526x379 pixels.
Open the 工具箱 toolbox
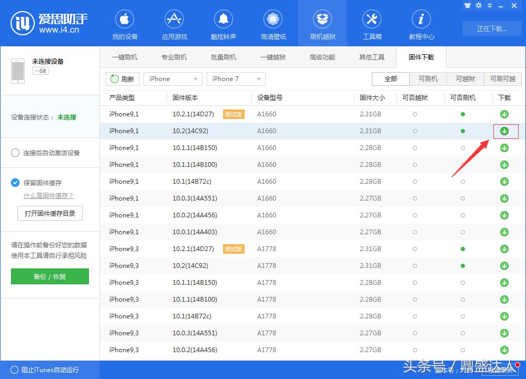(x=371, y=24)
